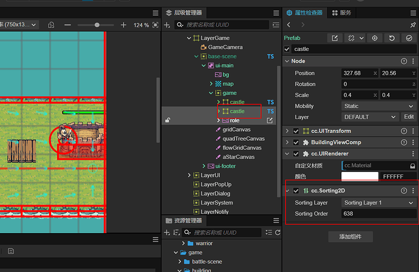Click the rotate device icon in the scene toolbar
This screenshot has height=272, width=419.
[51, 25]
